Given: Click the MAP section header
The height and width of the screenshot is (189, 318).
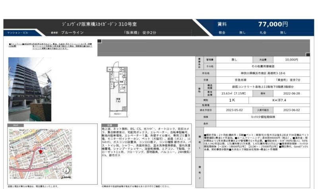Looking at the screenshot, I should 16,126.
